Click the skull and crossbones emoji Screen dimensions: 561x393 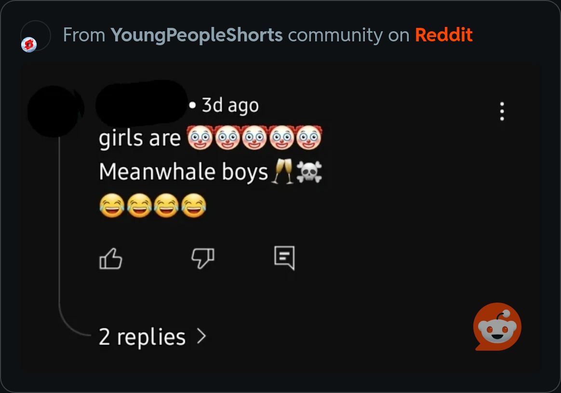pos(309,172)
